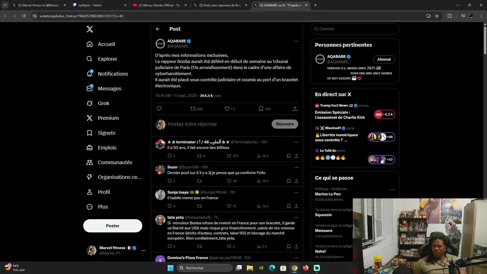Open terminator reply three-dot menu
Viewport: 487px width, 274px height.
pyautogui.click(x=296, y=142)
